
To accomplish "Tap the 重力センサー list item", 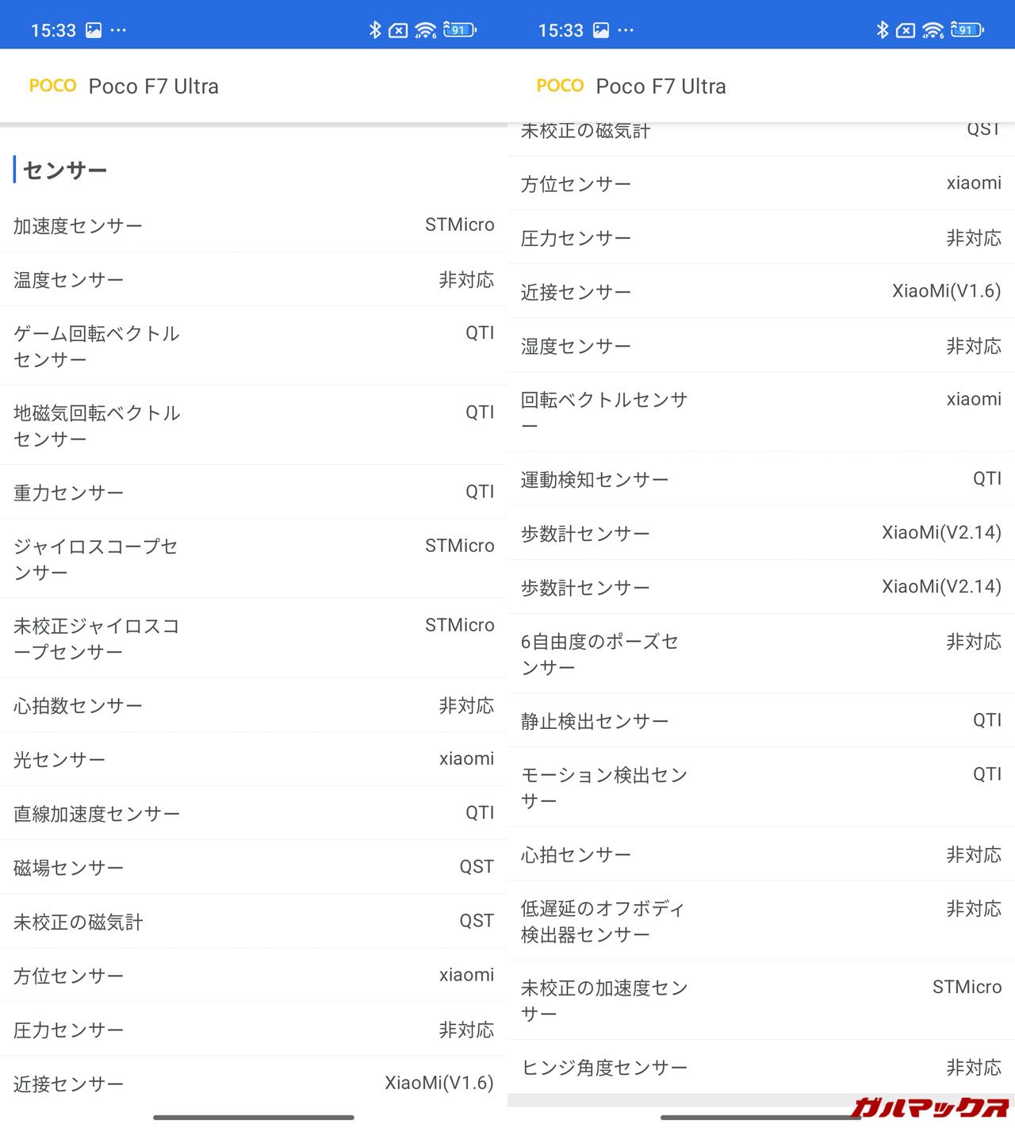I will [x=254, y=492].
